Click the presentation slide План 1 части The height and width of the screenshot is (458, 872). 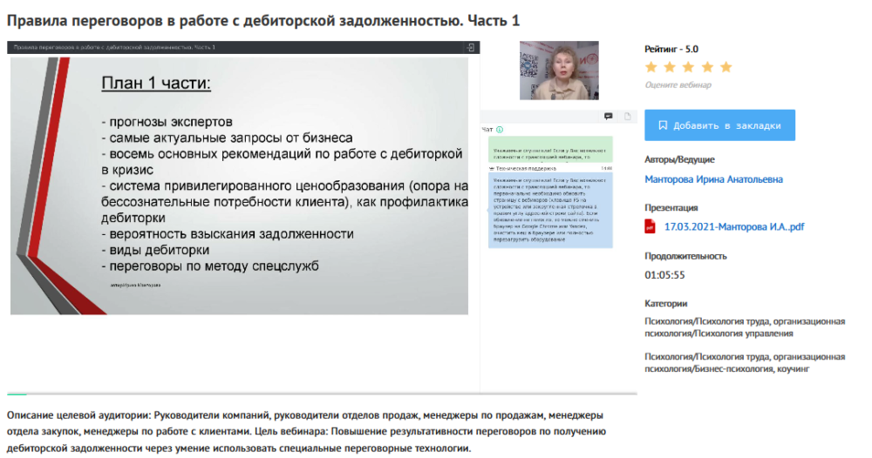239,186
